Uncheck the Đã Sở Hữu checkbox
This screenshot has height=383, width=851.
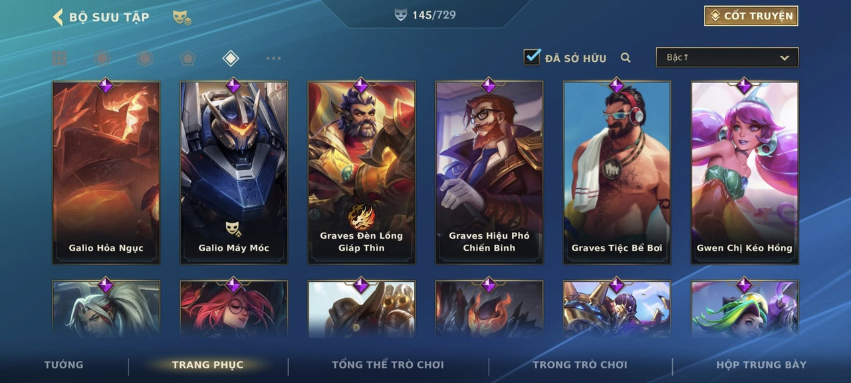pos(532,57)
